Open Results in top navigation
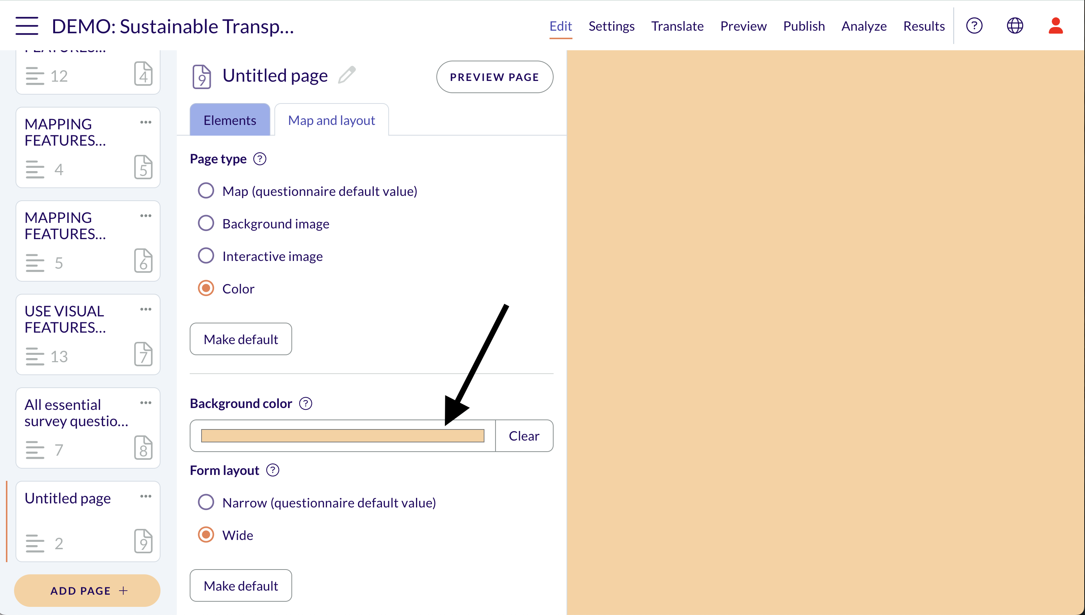Screen dimensions: 1085x615 pos(924,26)
